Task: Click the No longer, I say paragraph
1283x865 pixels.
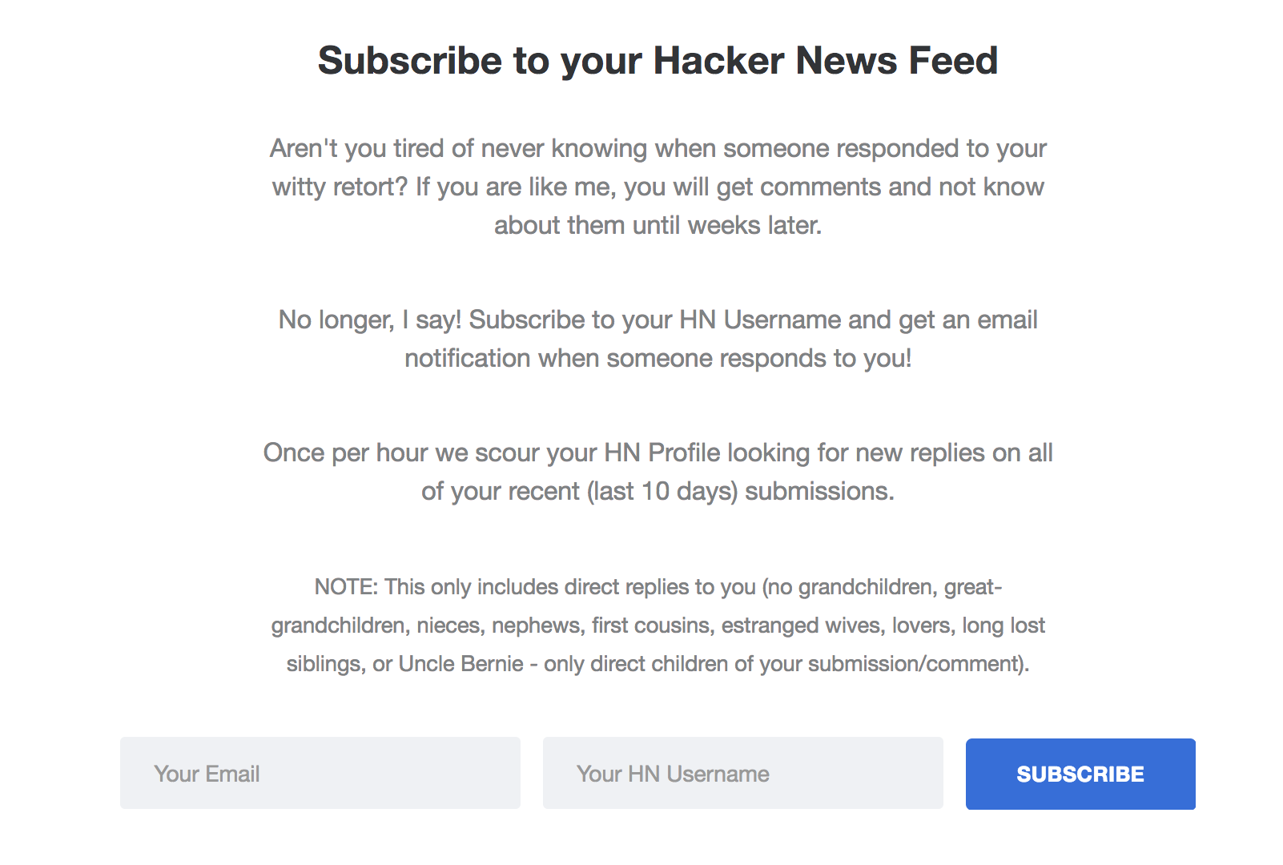Action: point(657,338)
